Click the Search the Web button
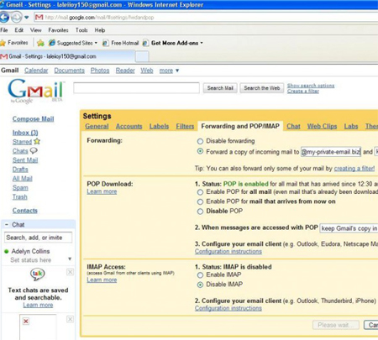The image size is (378, 340). click(x=261, y=88)
